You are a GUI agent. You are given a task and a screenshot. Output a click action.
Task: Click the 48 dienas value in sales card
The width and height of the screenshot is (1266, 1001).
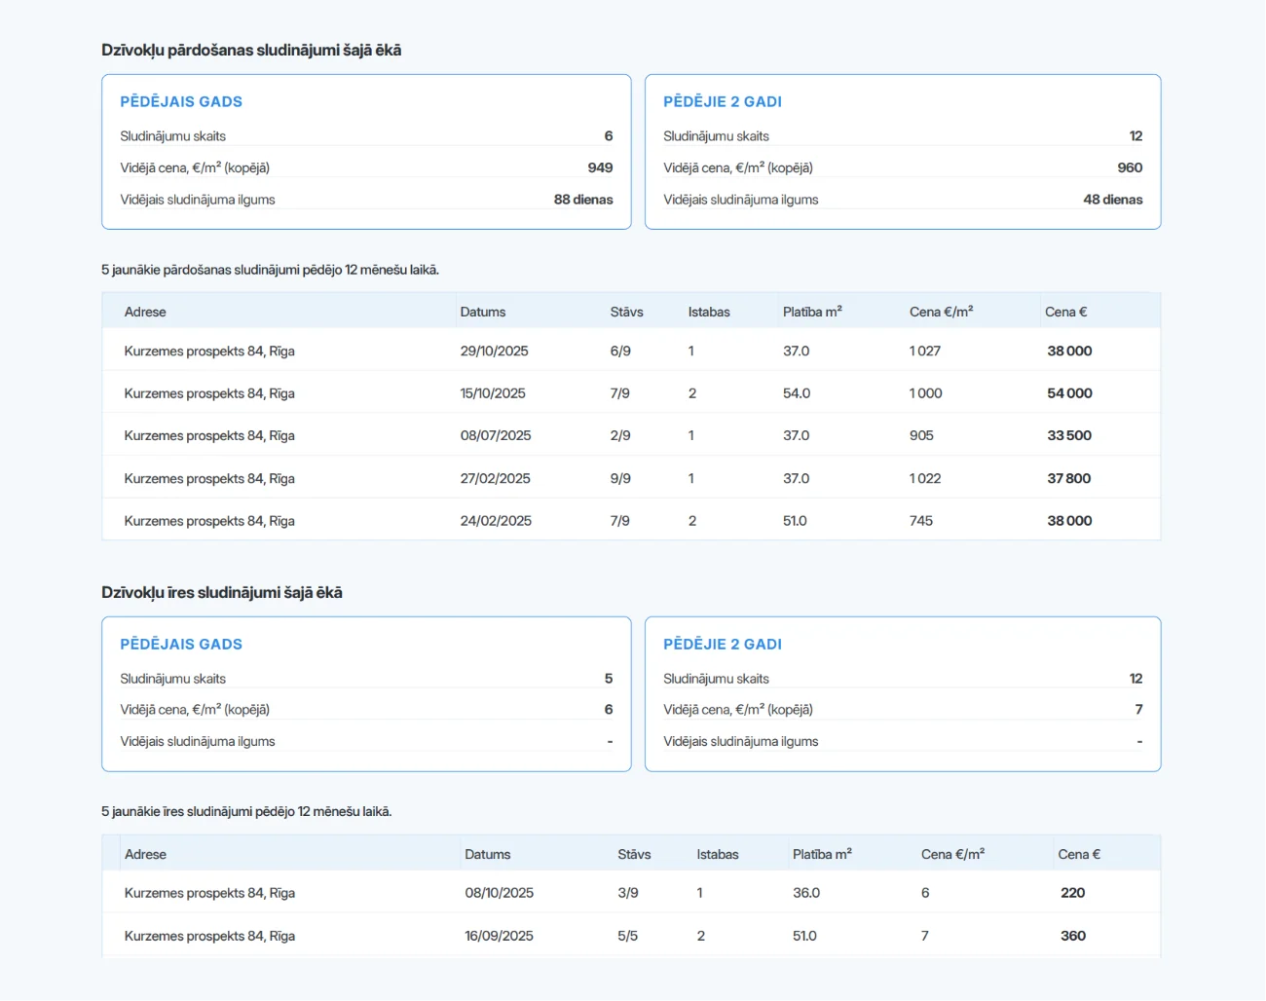tap(1112, 200)
